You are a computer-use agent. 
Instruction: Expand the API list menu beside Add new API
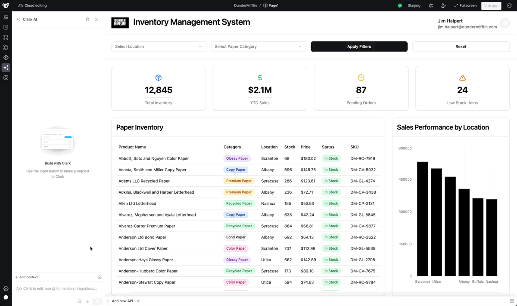coord(138,301)
